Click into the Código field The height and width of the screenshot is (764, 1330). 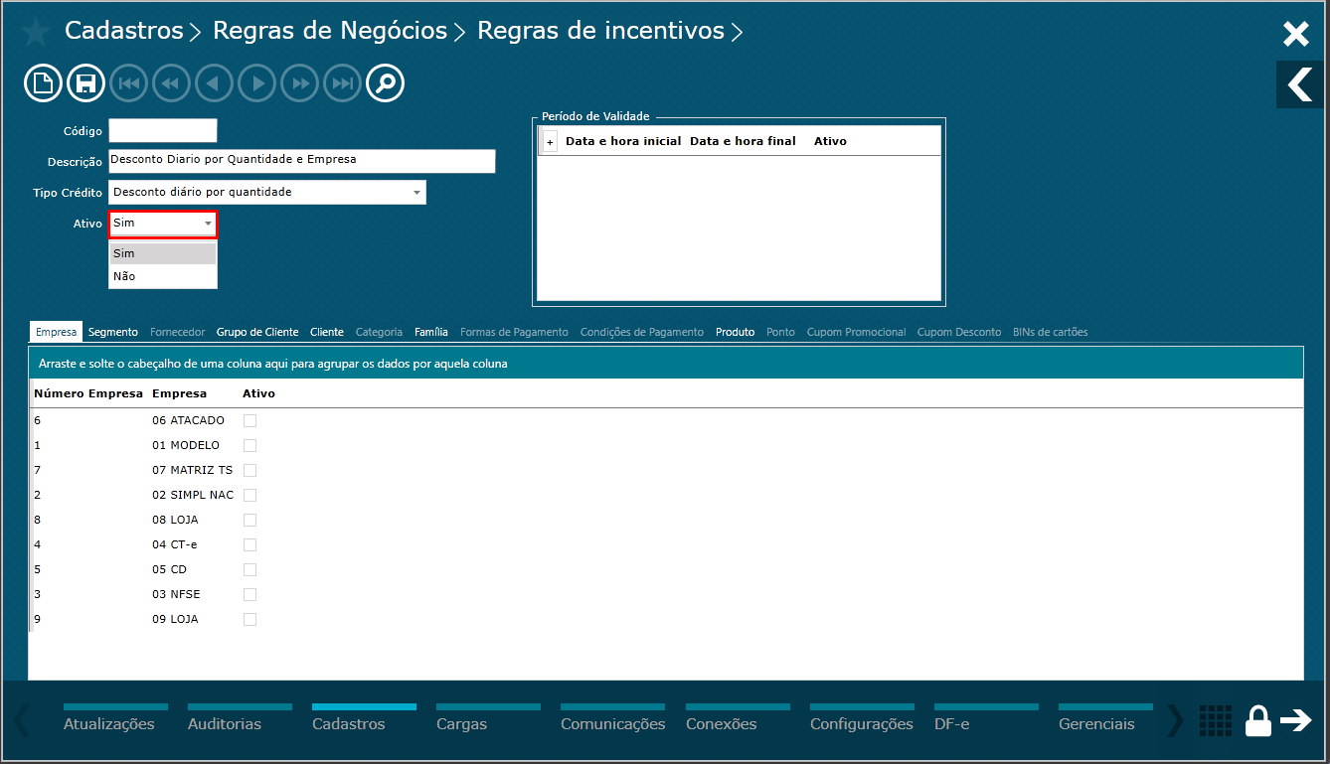[x=163, y=130]
